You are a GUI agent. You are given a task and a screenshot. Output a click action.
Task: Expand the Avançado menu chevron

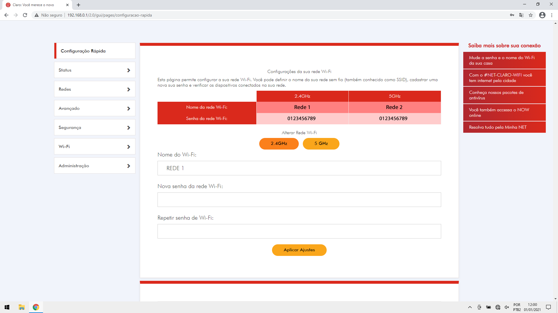tap(128, 108)
